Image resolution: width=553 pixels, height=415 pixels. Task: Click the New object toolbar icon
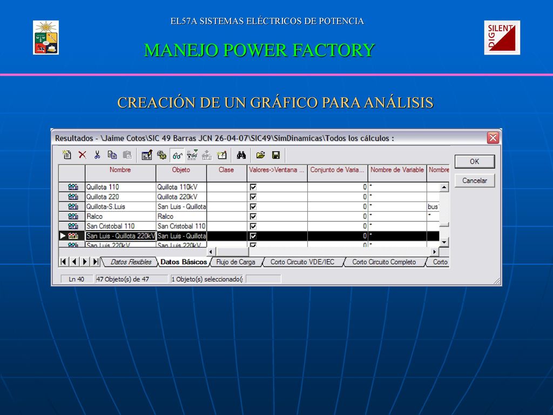pos(66,155)
